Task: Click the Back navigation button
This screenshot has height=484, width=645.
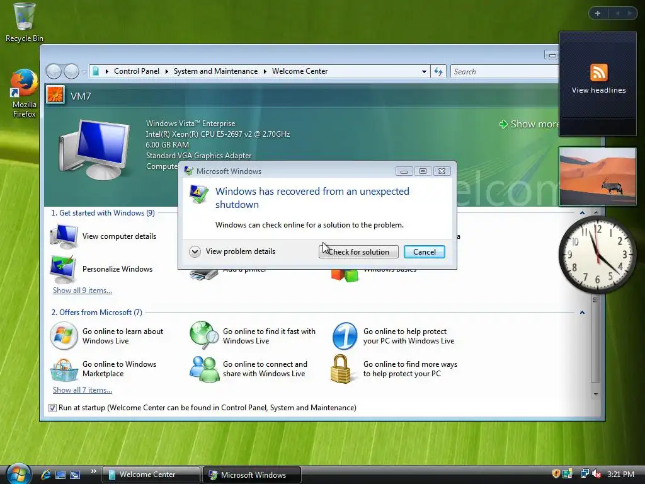Action: [x=54, y=71]
